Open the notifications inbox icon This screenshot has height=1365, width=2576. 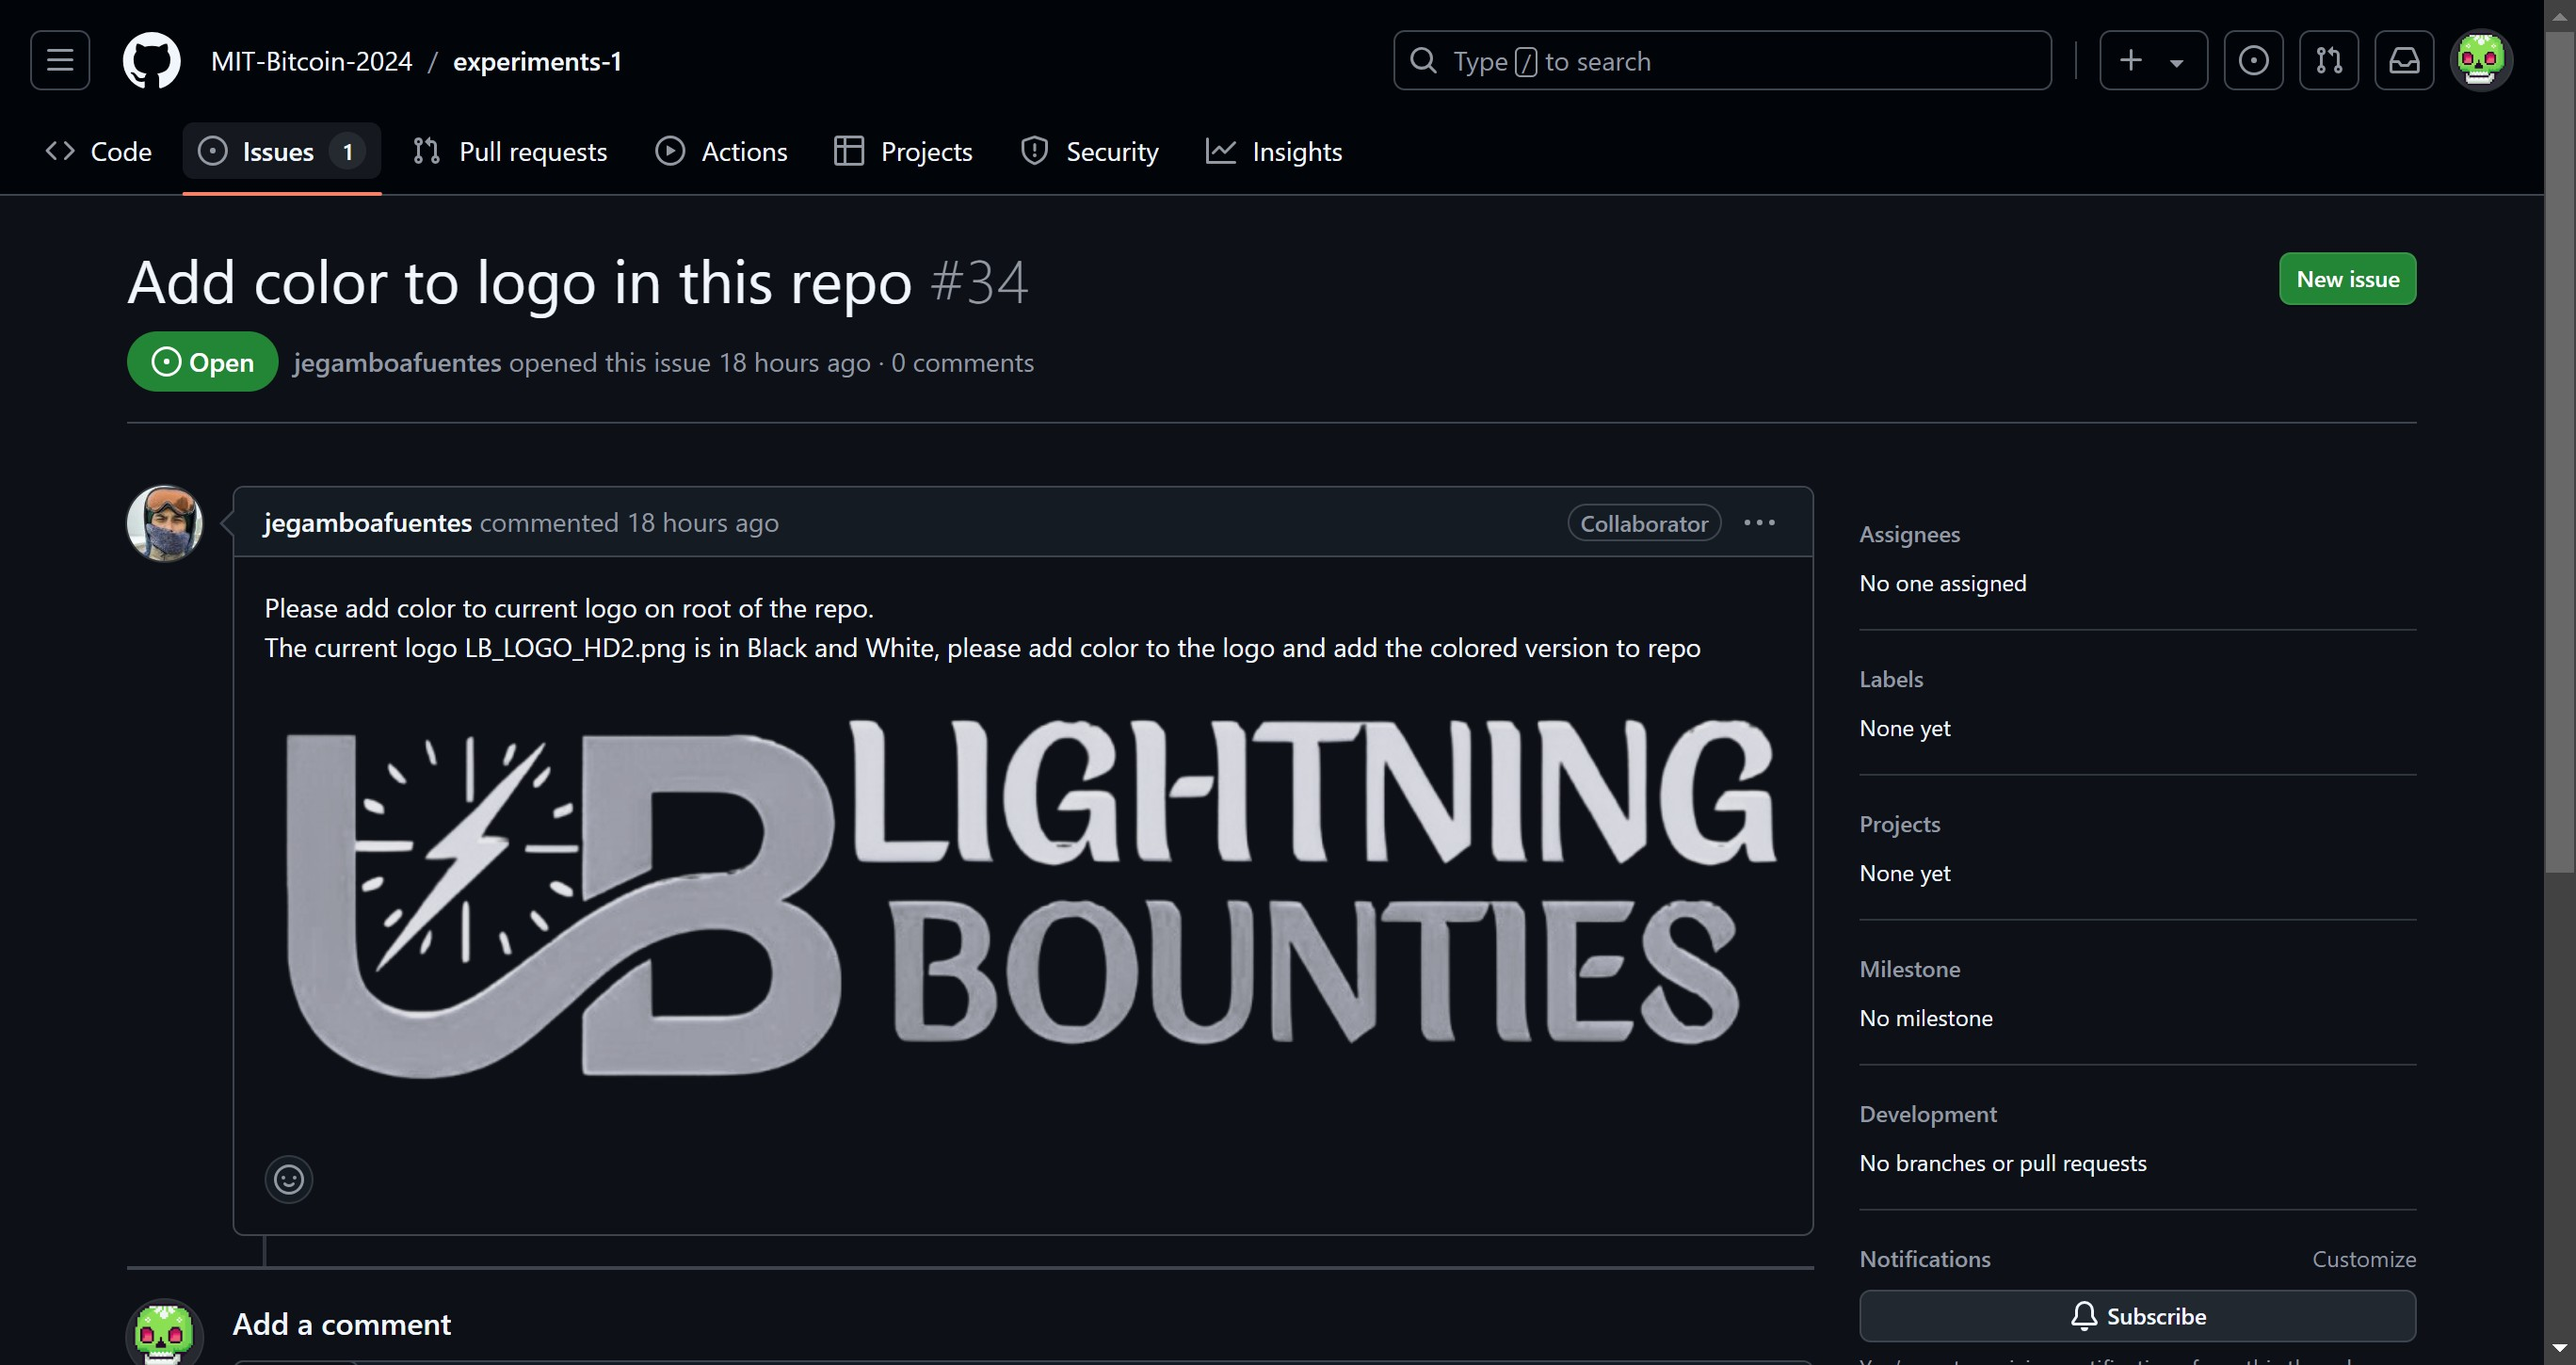tap(2404, 61)
